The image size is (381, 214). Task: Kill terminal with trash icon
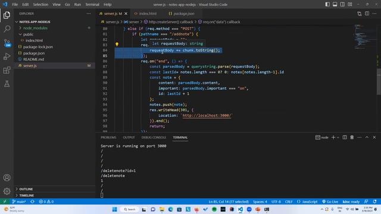point(352,137)
